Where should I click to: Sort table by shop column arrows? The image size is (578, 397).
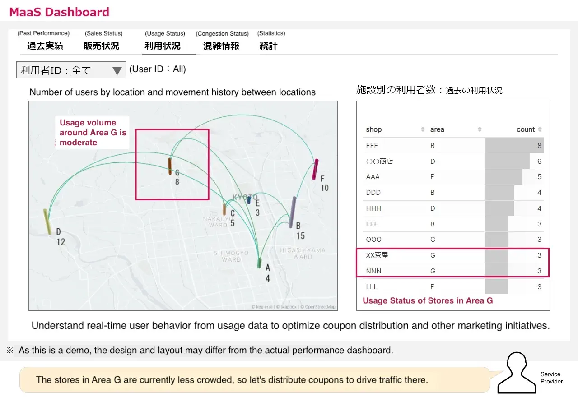pos(423,129)
